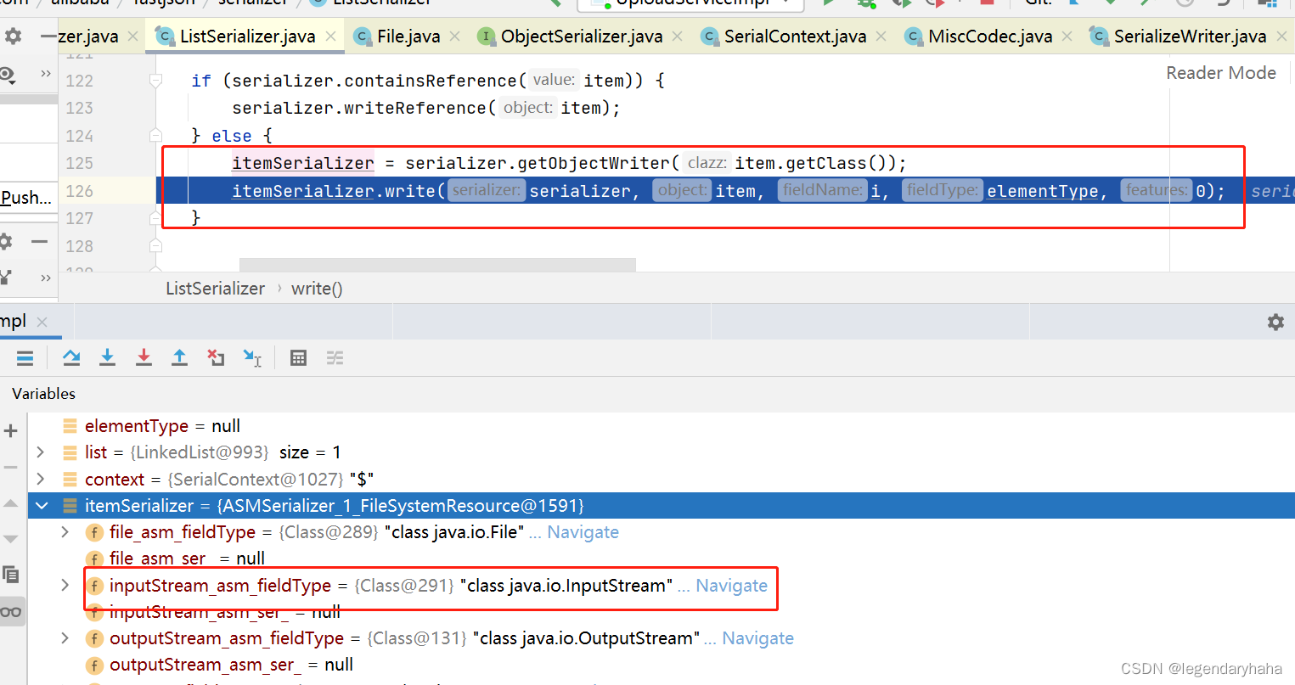The height and width of the screenshot is (685, 1295).
Task: Click the eye icon in left panel
Action: pos(8,76)
